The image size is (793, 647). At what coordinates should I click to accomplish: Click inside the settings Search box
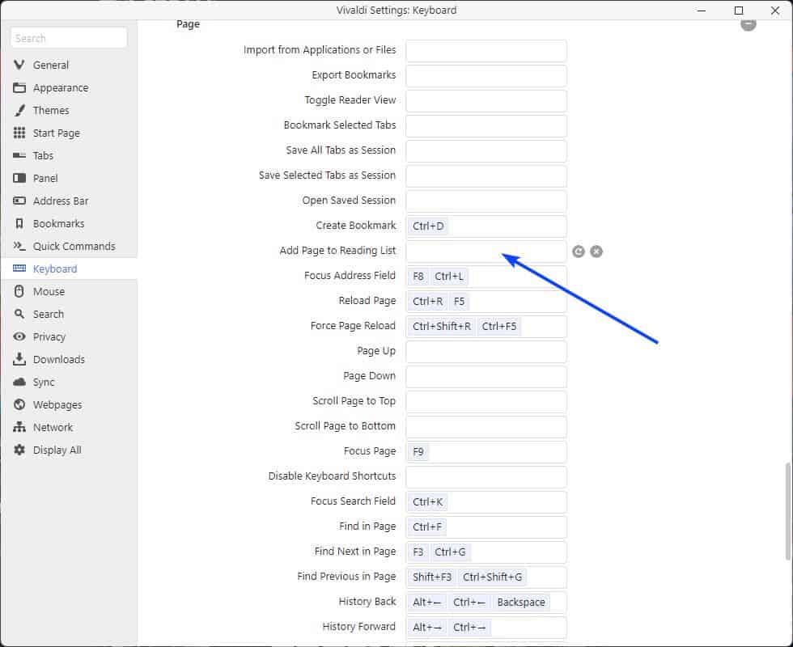pyautogui.click(x=68, y=37)
